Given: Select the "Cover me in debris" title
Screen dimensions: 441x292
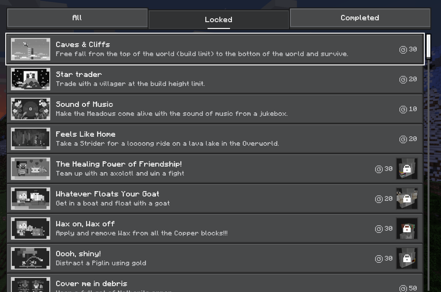Looking at the screenshot, I should 91,284.
